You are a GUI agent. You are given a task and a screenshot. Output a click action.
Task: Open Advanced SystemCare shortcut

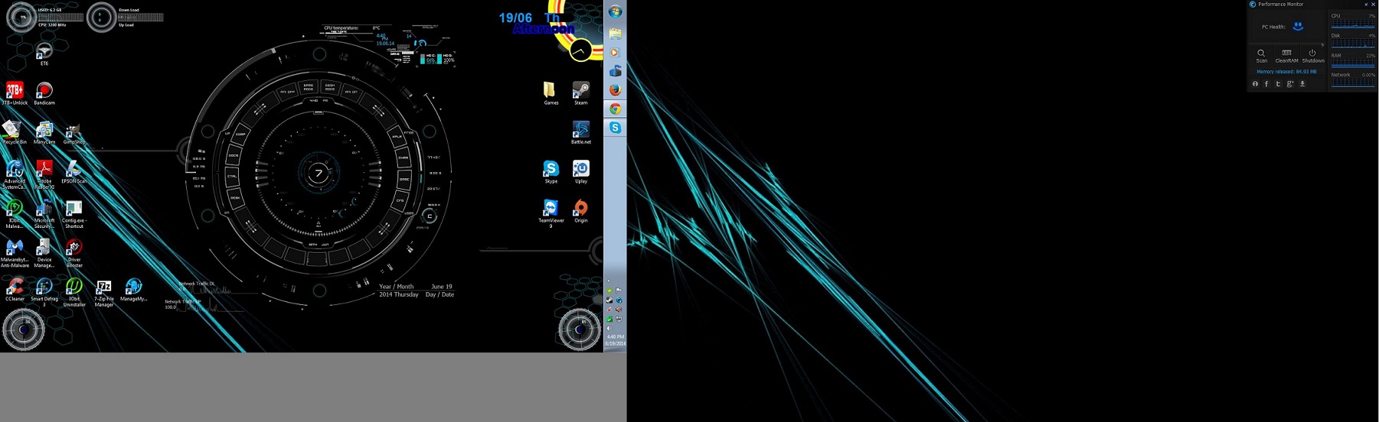pos(15,174)
